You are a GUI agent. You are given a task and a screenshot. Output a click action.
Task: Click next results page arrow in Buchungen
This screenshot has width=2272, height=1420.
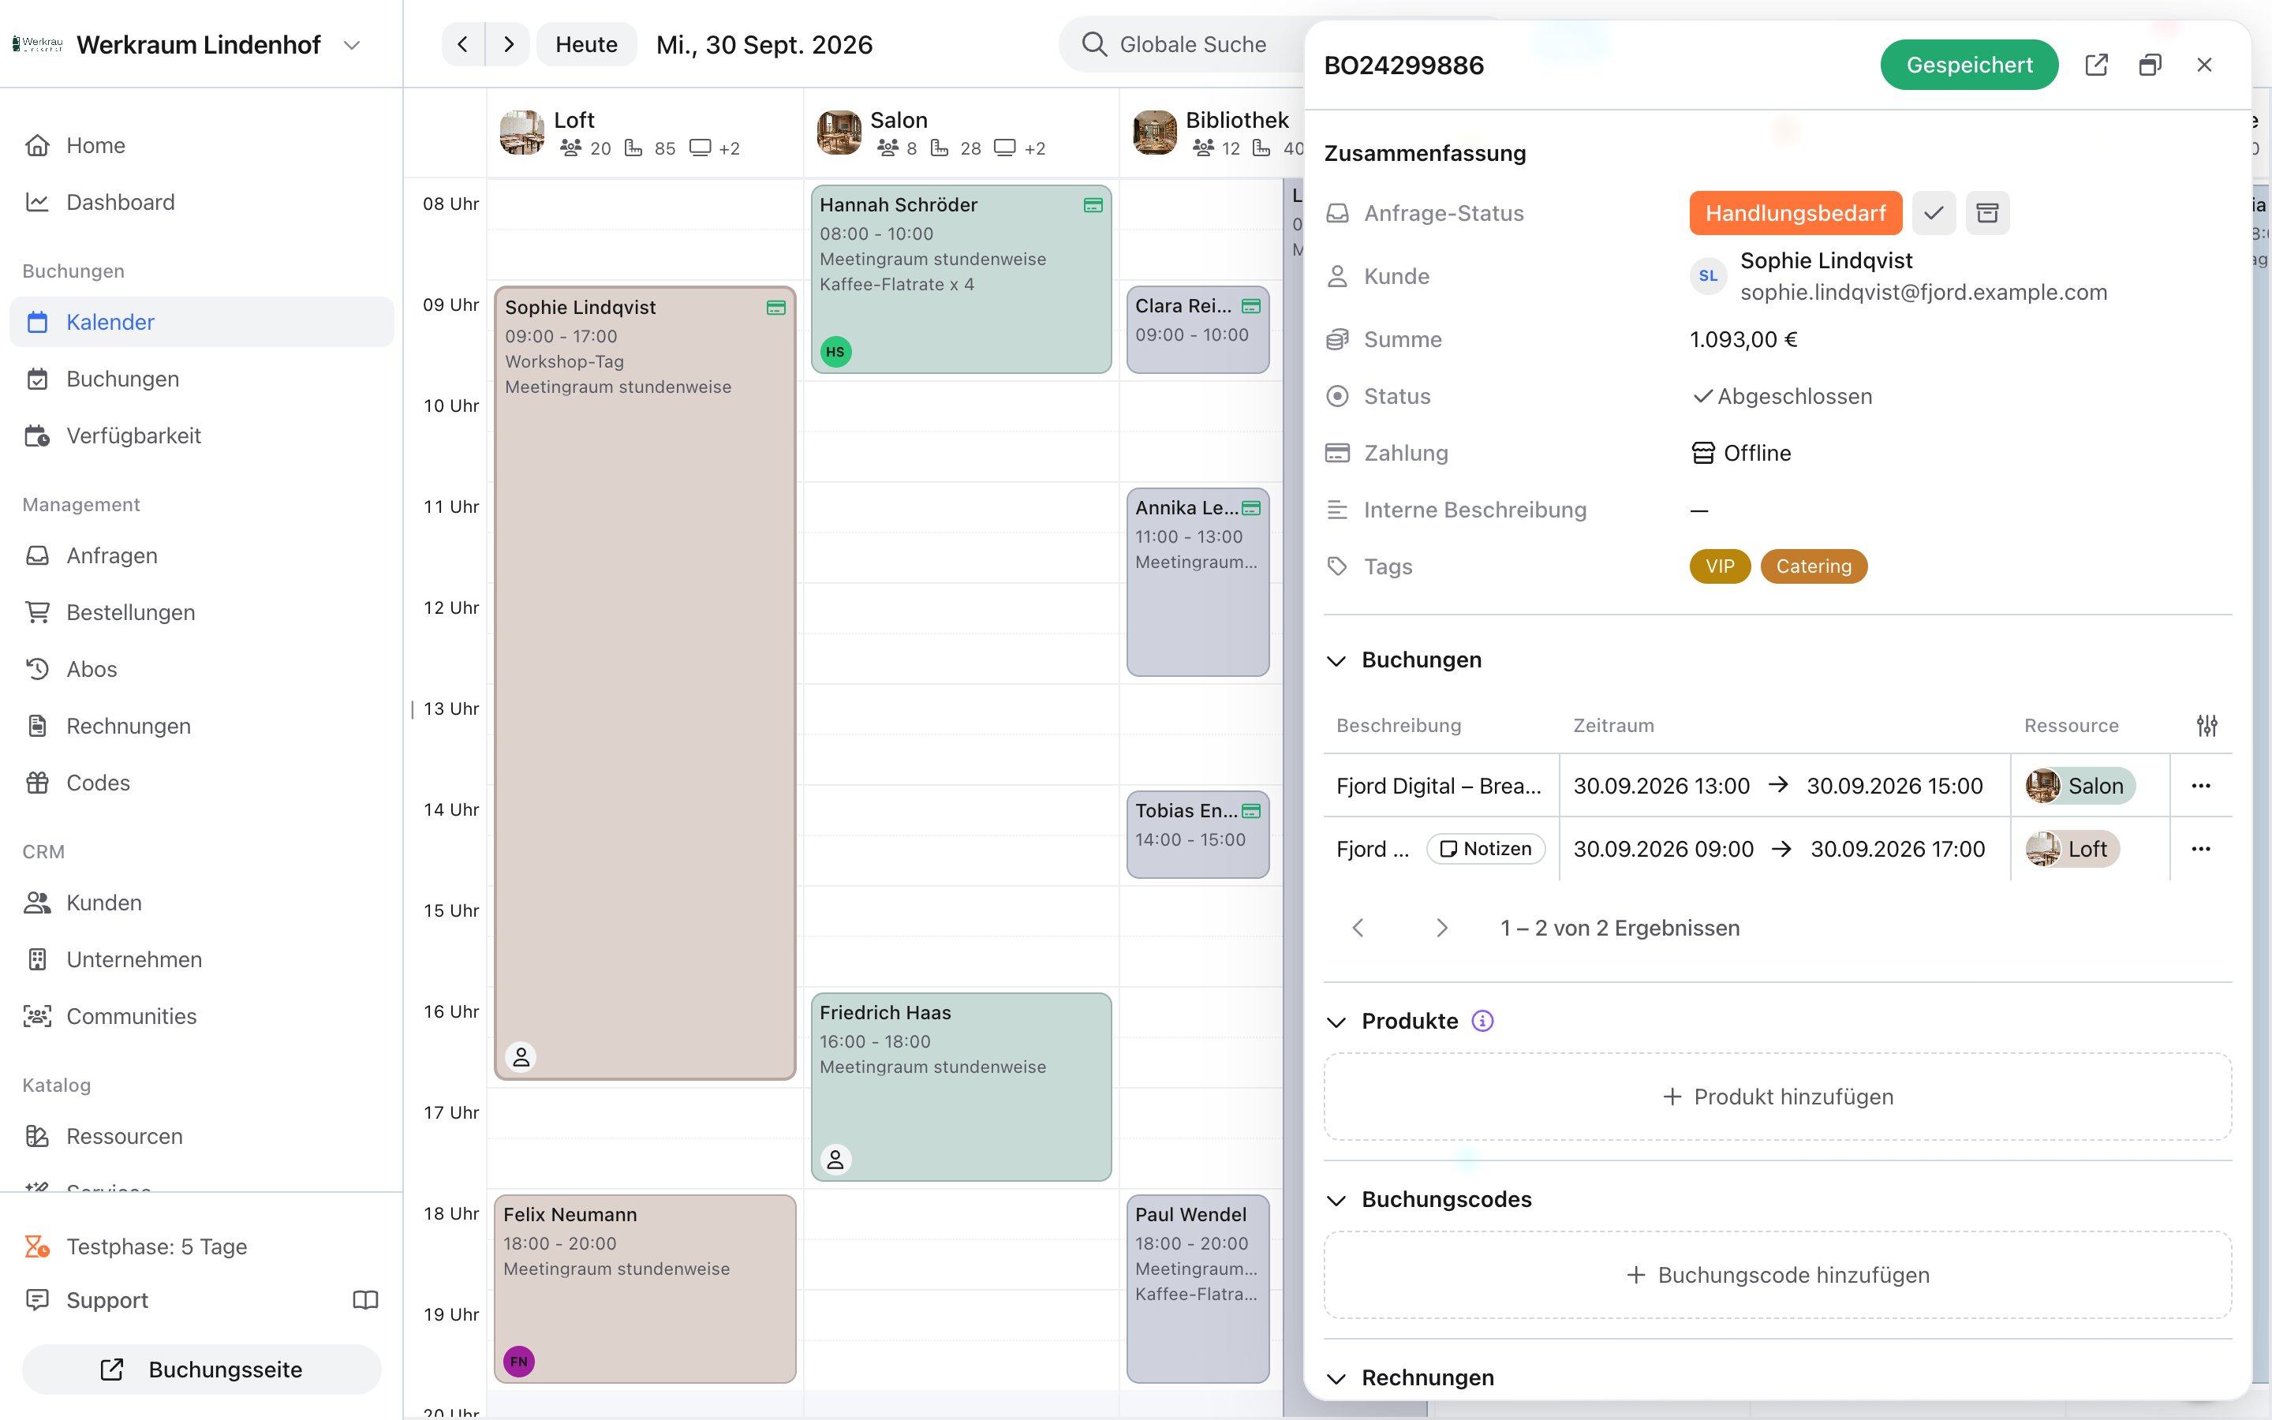tap(1442, 928)
